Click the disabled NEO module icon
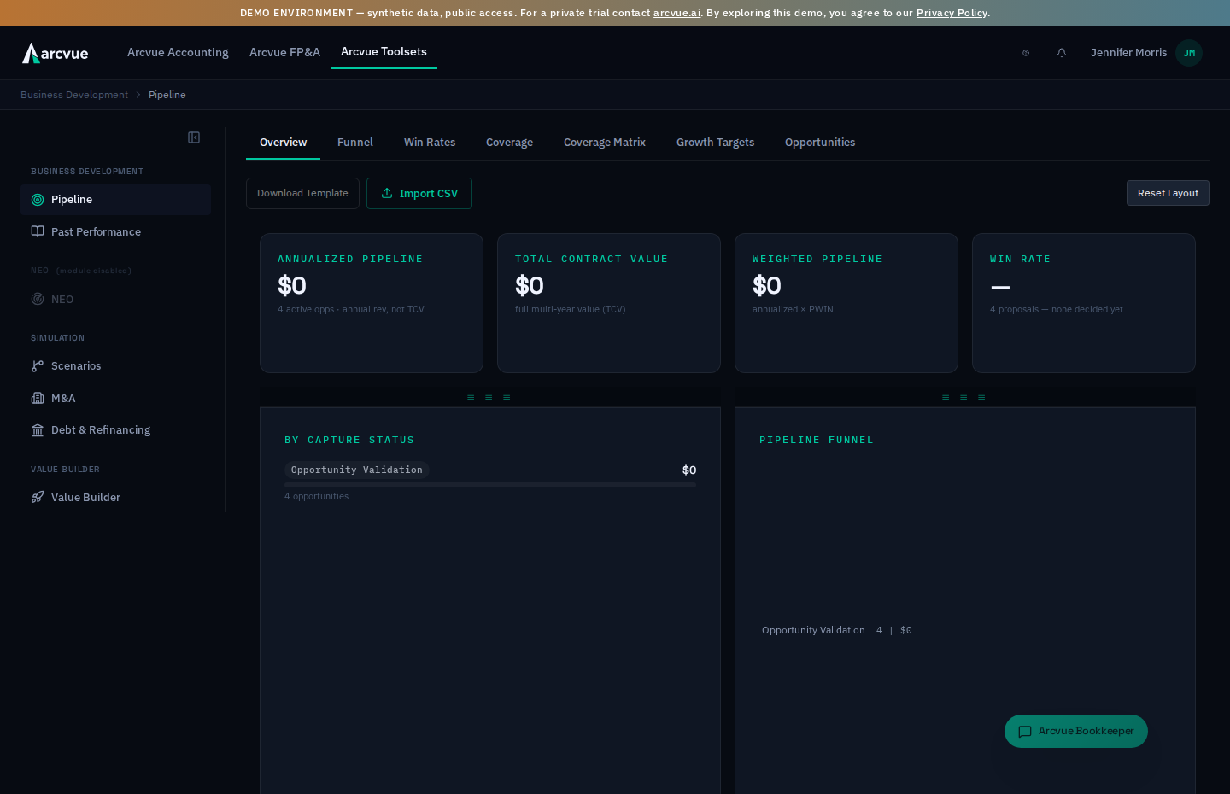The width and height of the screenshot is (1230, 794). point(38,299)
